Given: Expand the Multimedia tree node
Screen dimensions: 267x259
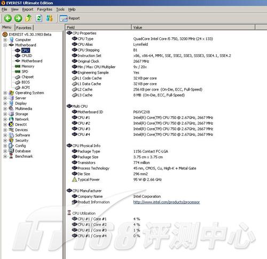Looking at the screenshot, I should coord(5,109).
